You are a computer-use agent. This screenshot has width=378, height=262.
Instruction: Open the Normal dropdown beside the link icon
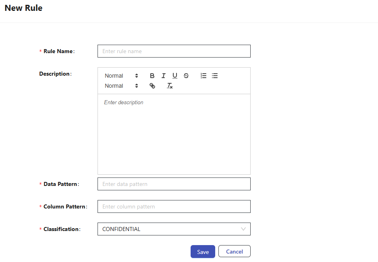click(x=121, y=86)
